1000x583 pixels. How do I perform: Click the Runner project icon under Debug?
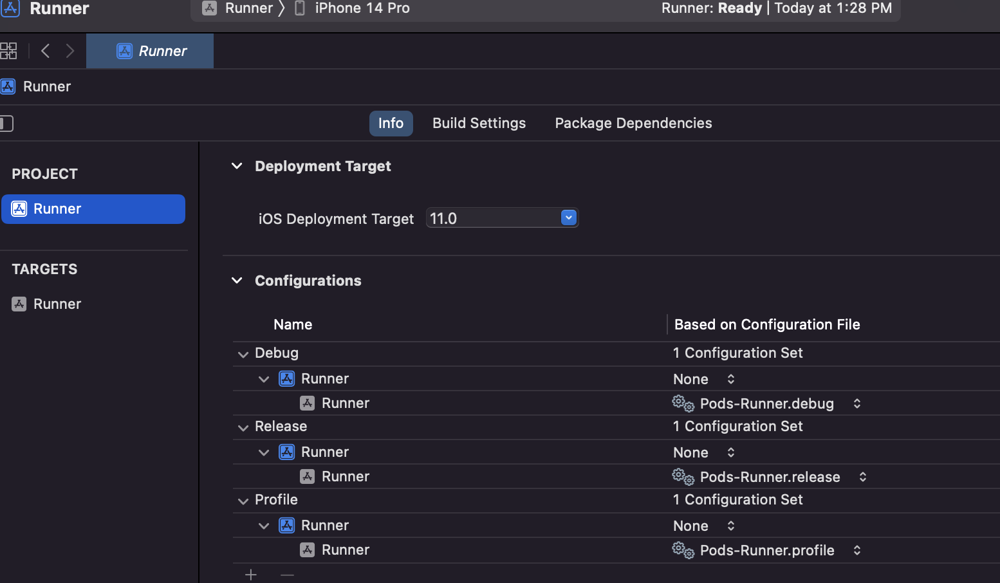[x=287, y=378]
